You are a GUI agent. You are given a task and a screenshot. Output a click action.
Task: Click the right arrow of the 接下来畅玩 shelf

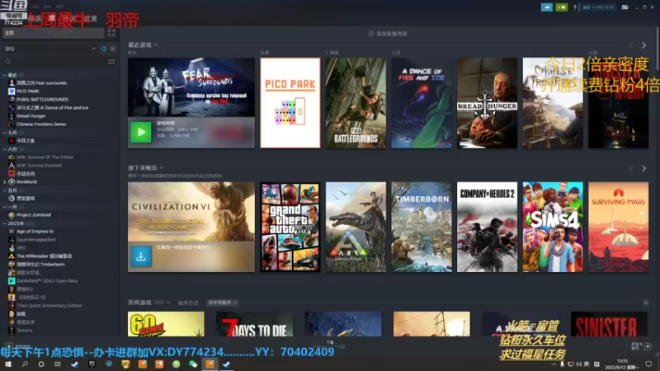point(643,168)
